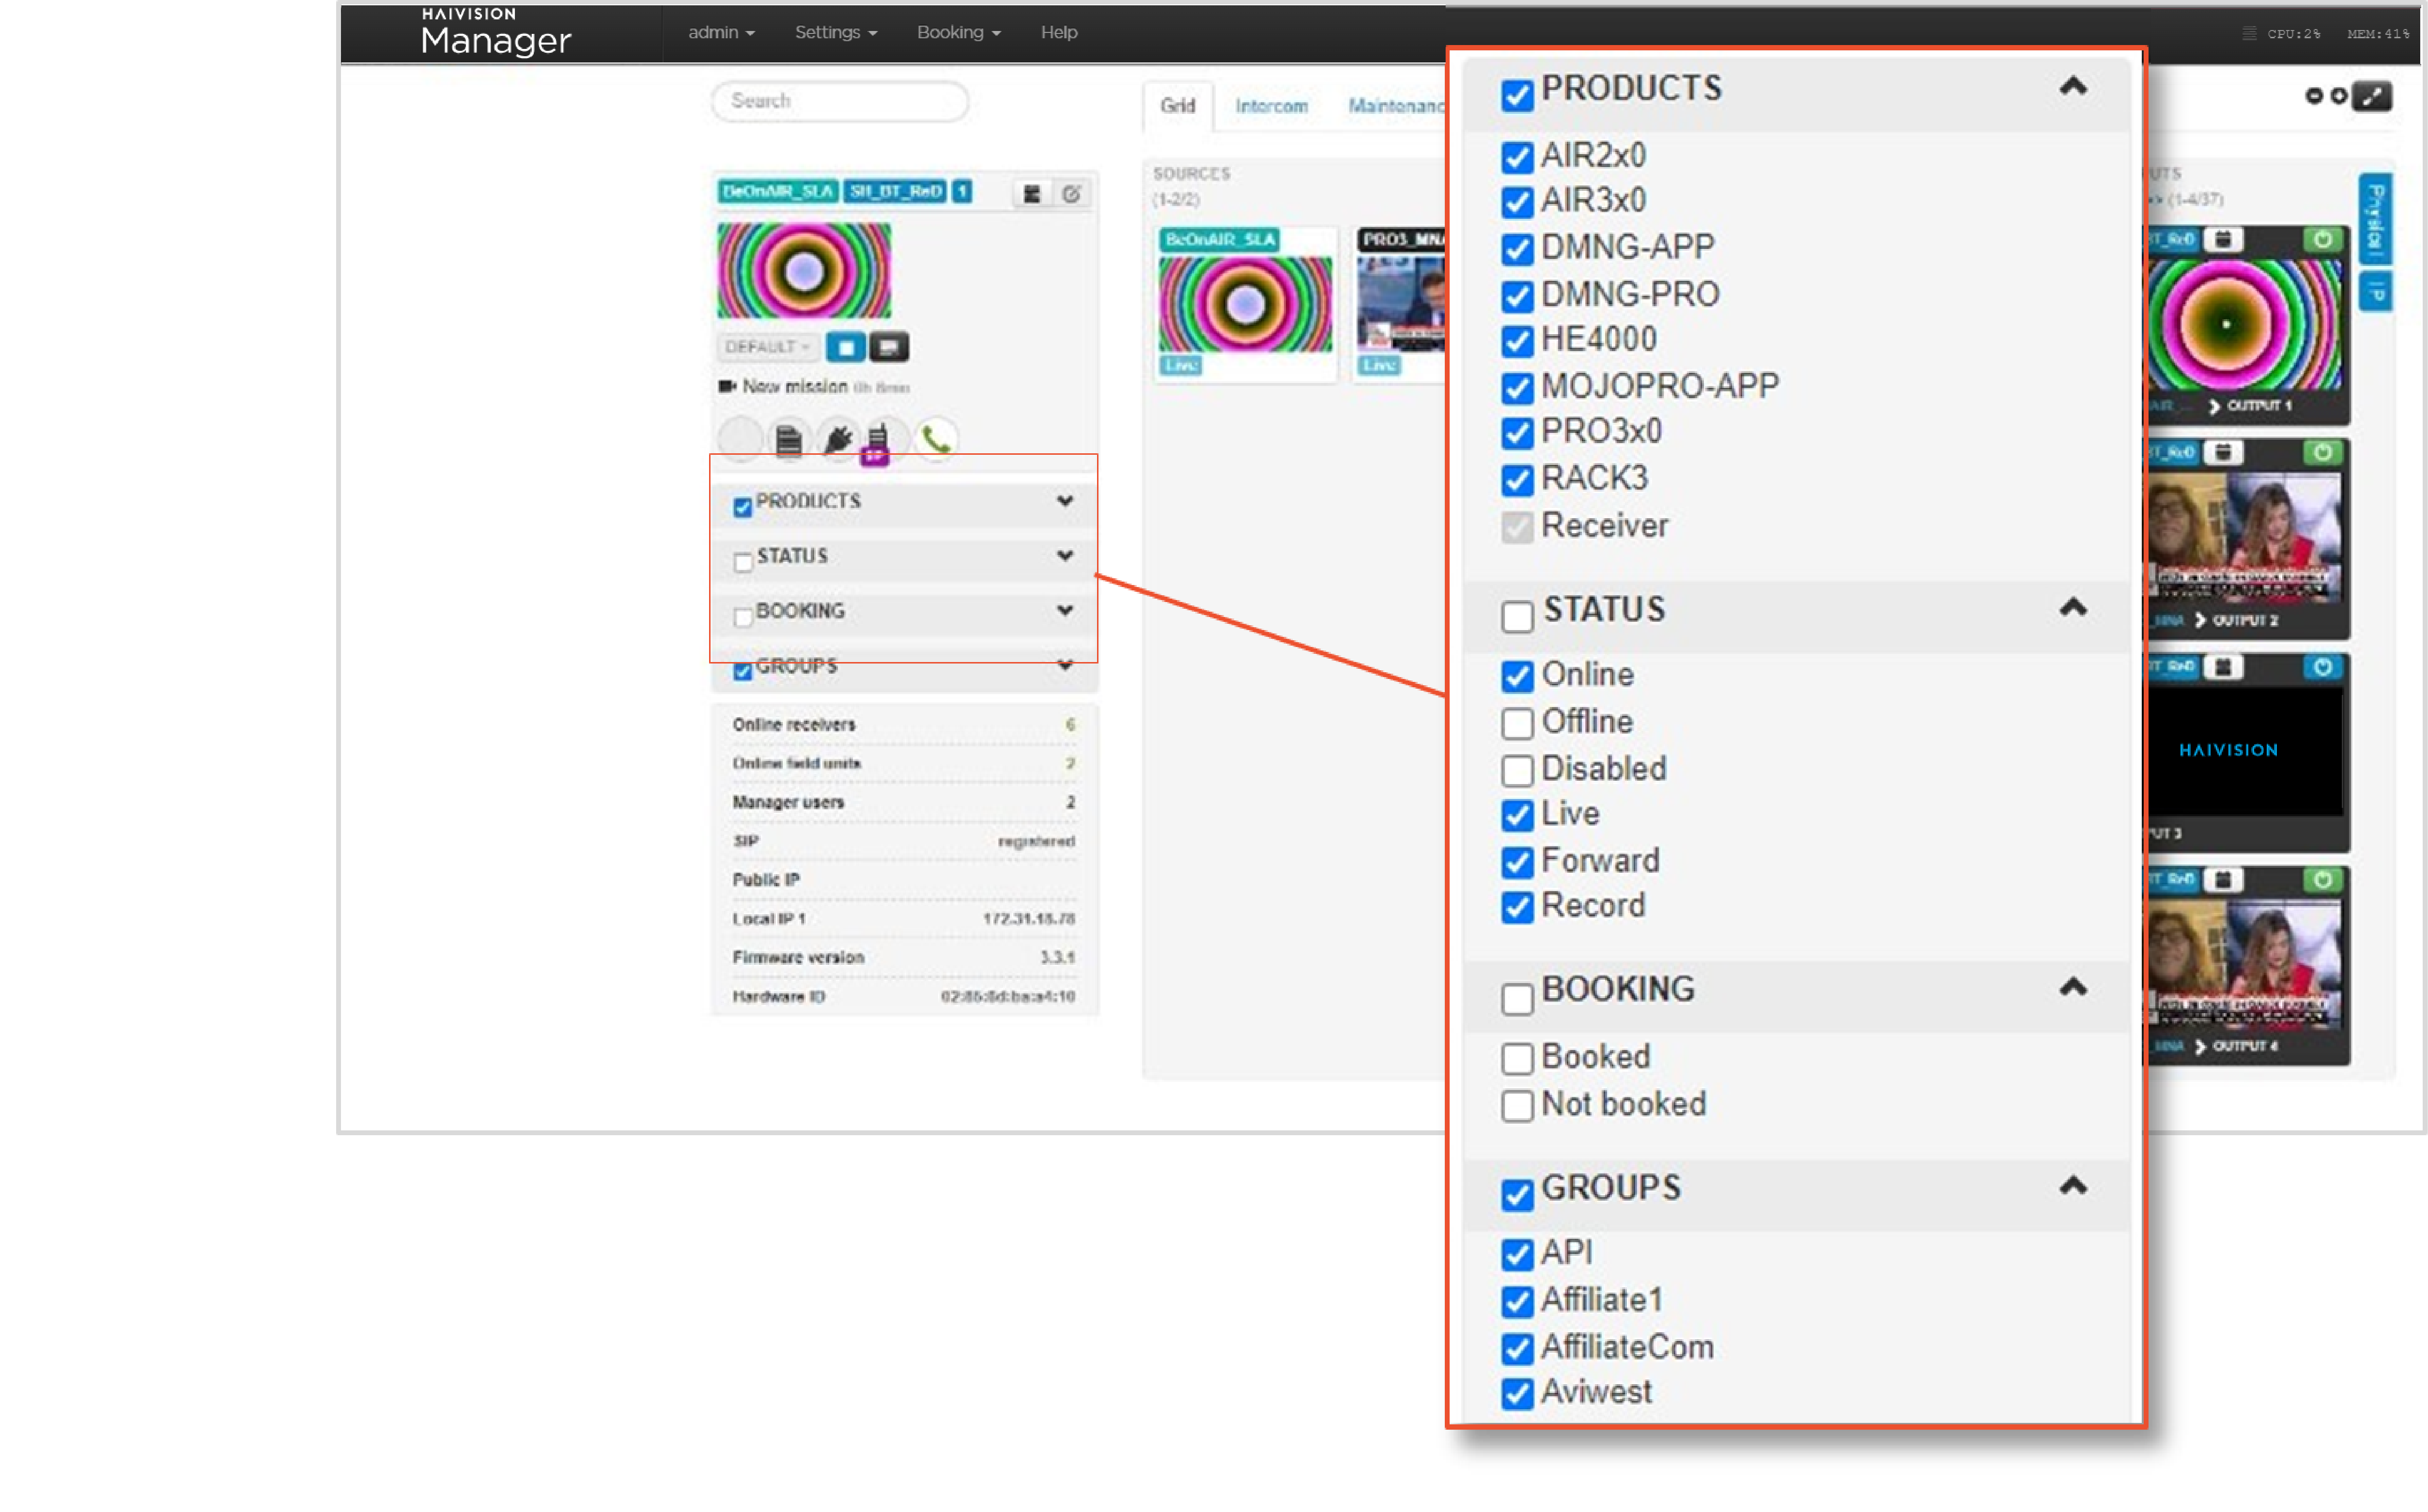Enable the Offline status checkbox
2428x1512 pixels.
(1517, 723)
